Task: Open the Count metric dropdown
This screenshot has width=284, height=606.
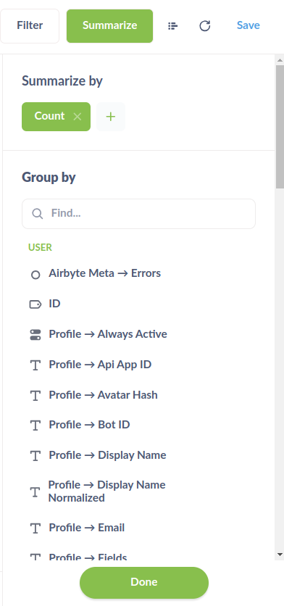Action: tap(49, 116)
